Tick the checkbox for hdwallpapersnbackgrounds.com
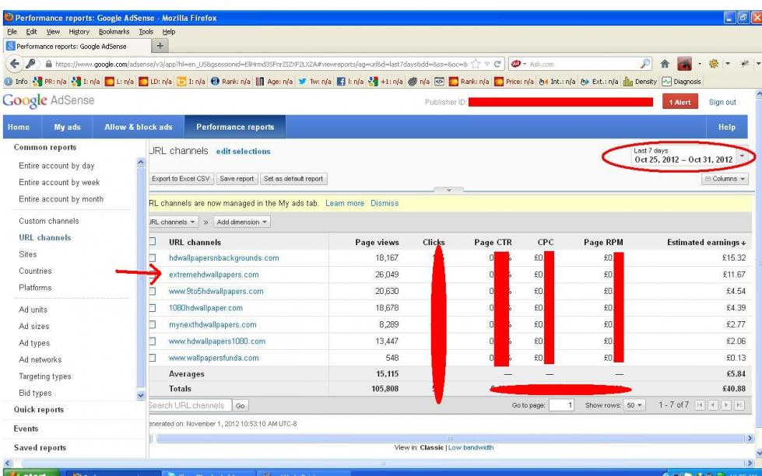Screen dimensions: 762x476 152,258
